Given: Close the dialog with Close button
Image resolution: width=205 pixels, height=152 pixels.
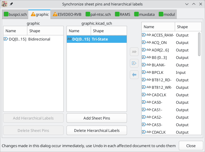Looking at the screenshot, I should (191, 145).
